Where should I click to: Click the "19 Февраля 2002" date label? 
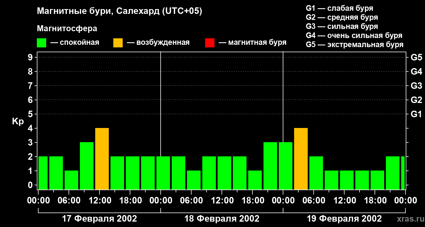pos(344,219)
